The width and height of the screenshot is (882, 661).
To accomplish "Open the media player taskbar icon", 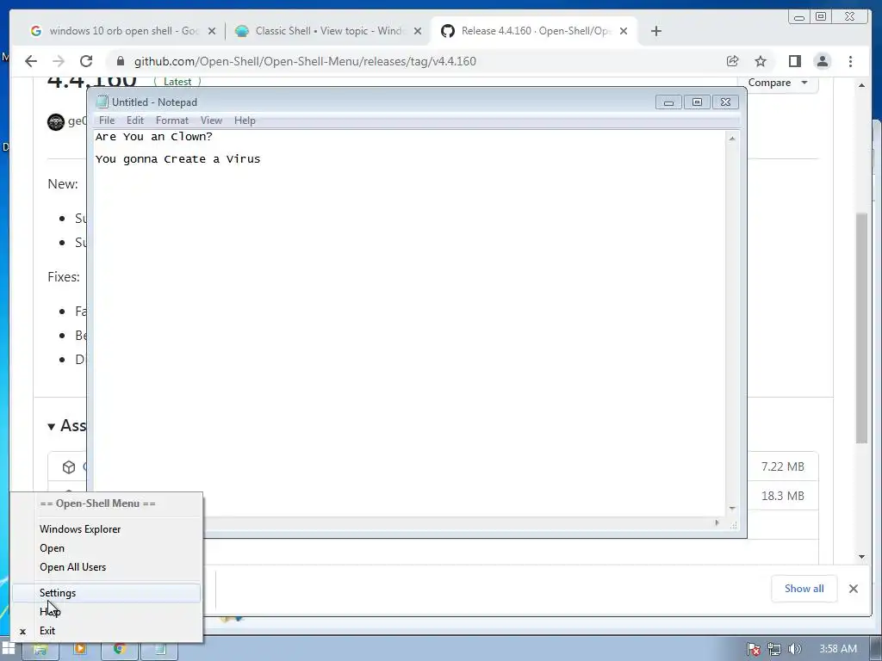I will 80,649.
